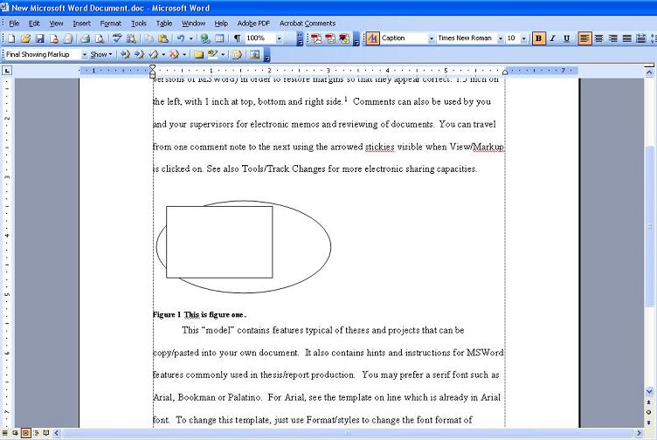Toggle Bold formatting

(x=538, y=38)
